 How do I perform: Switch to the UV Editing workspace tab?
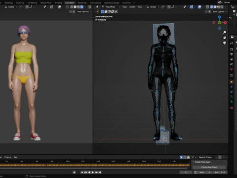click(32, 3)
